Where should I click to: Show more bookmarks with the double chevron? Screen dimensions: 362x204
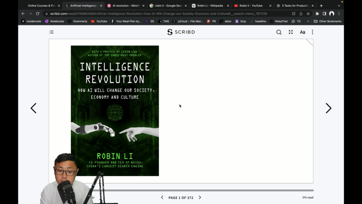tap(308, 21)
